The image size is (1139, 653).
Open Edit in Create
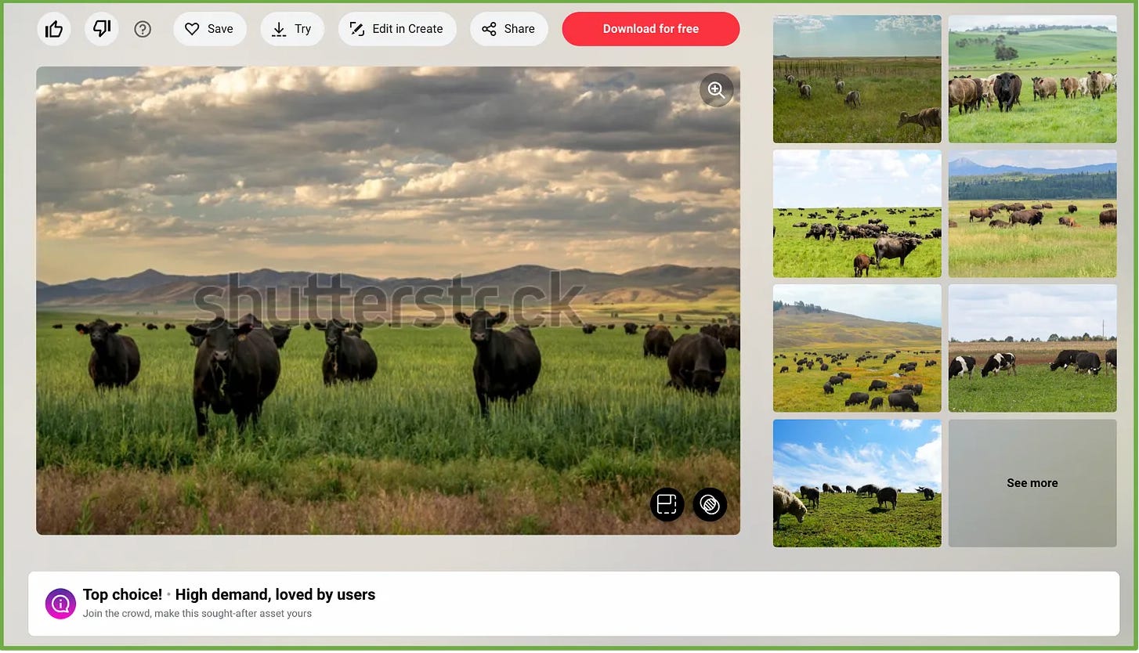tap(397, 29)
